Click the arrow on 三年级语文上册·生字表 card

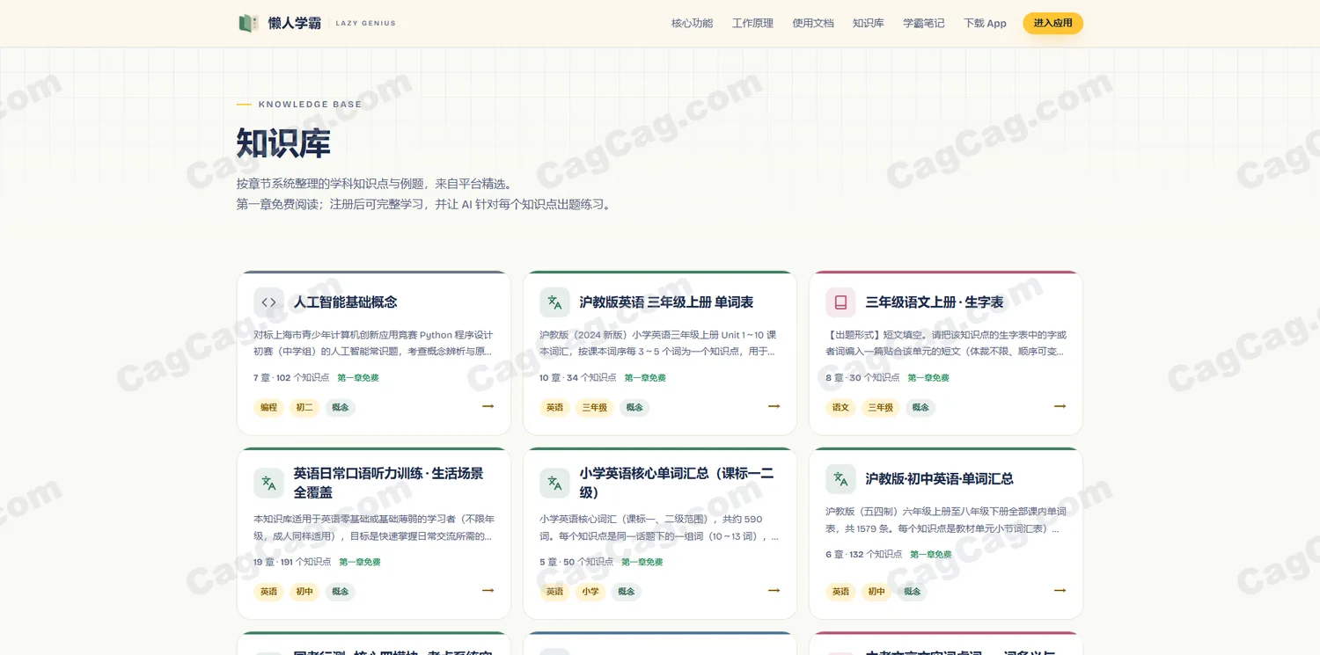1060,406
